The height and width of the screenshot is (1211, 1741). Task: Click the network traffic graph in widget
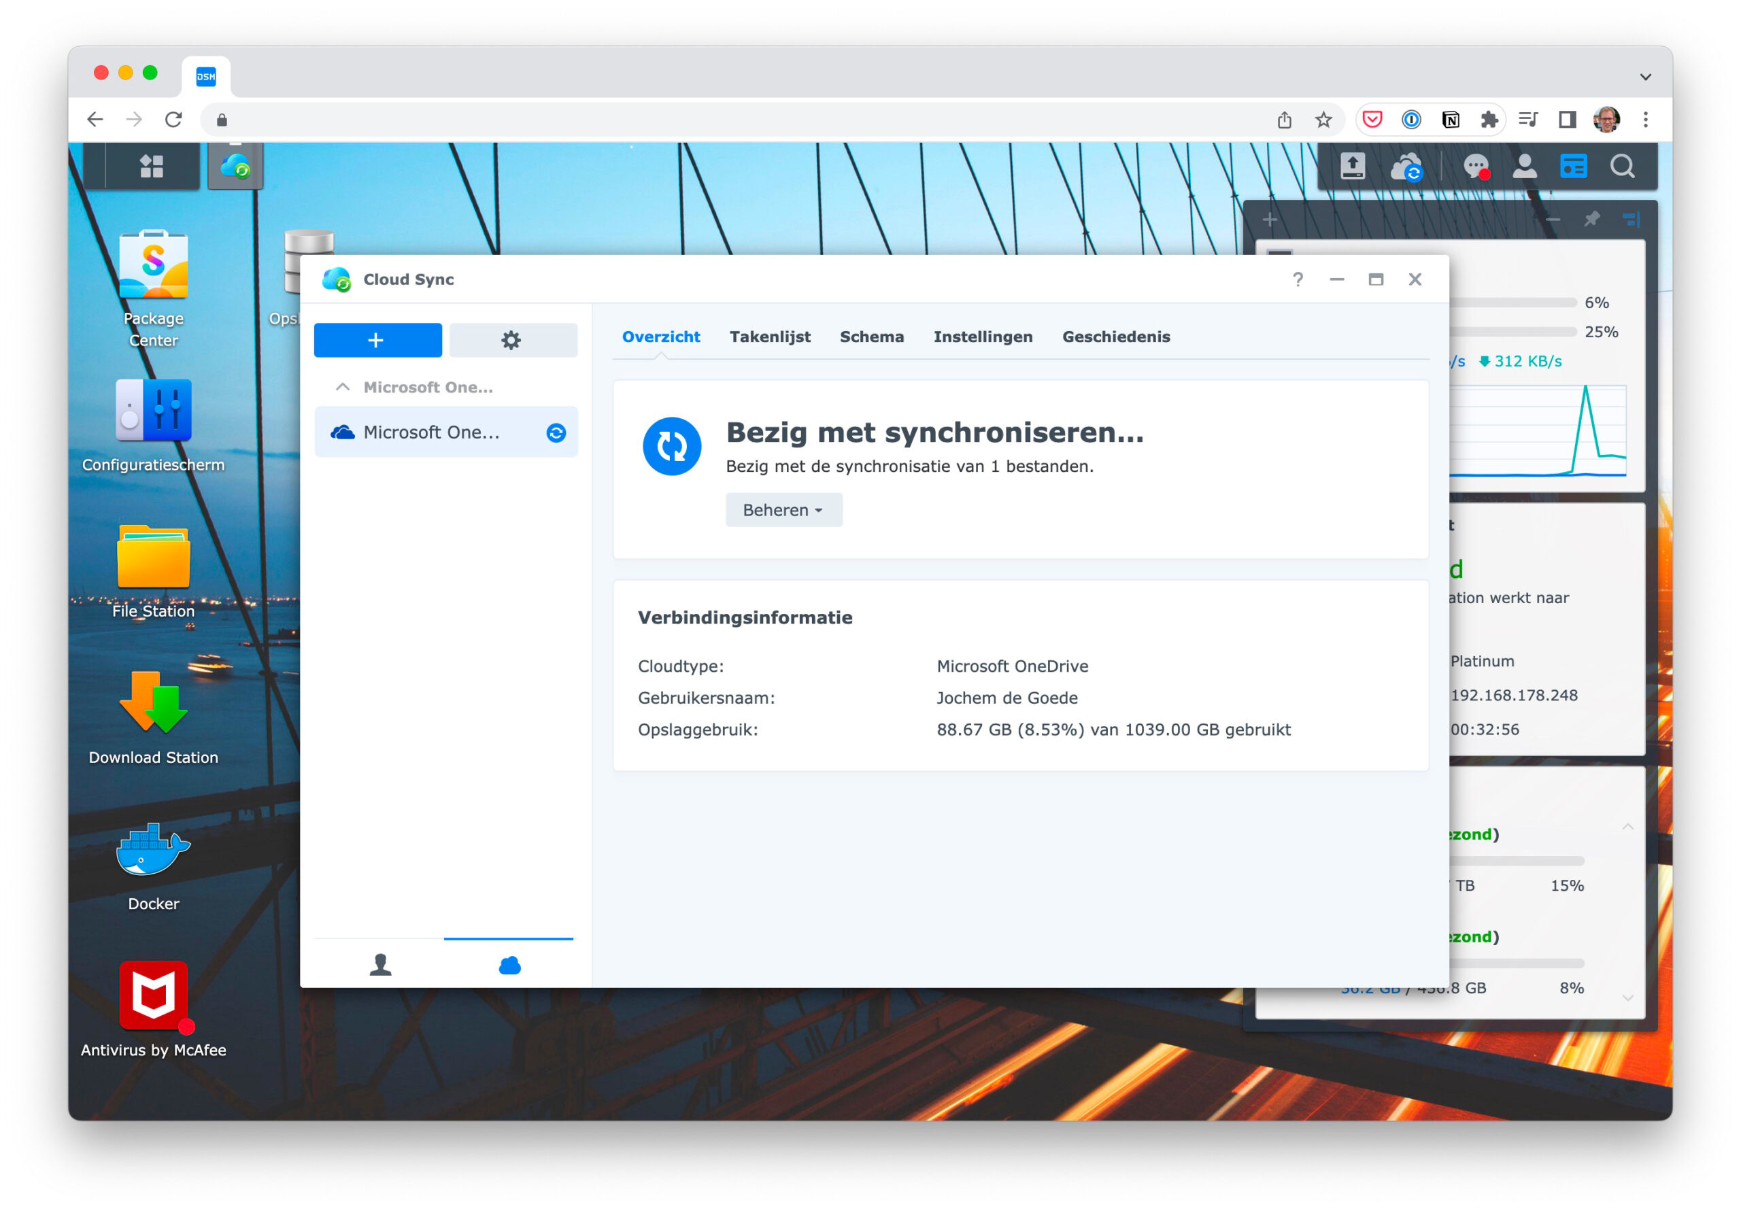click(x=1538, y=430)
